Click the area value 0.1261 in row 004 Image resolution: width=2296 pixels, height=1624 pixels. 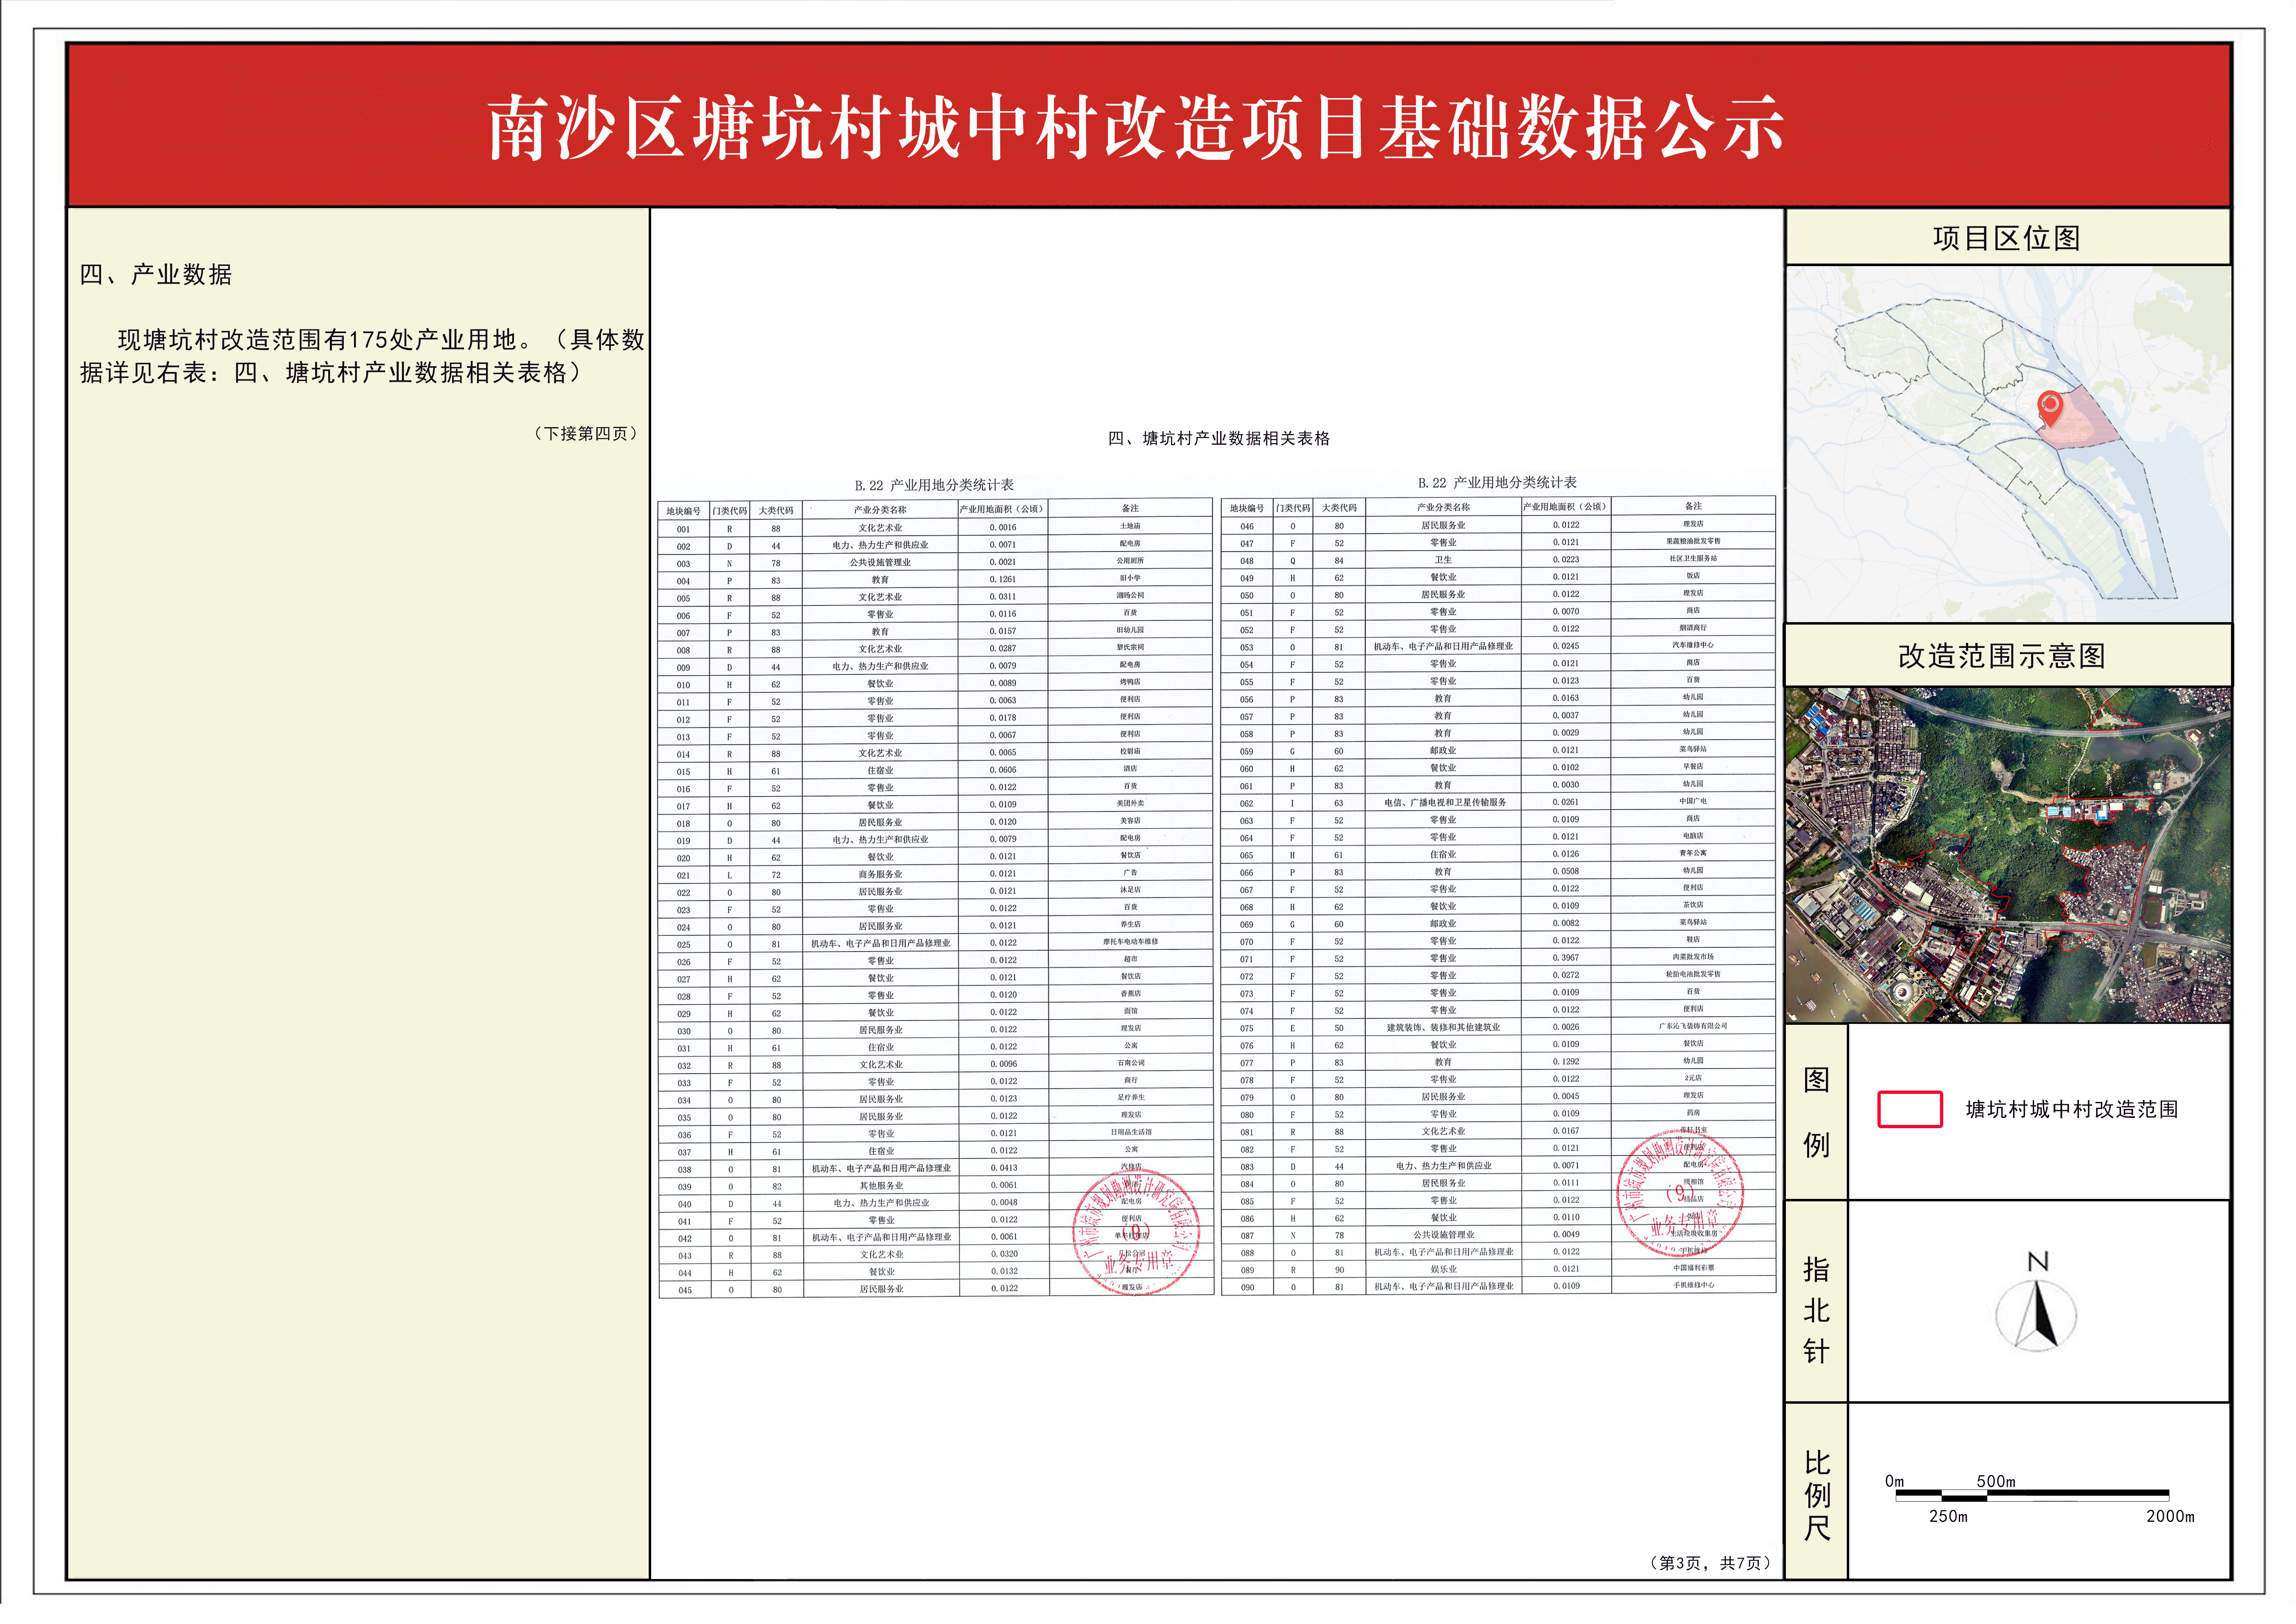[x=1003, y=579]
